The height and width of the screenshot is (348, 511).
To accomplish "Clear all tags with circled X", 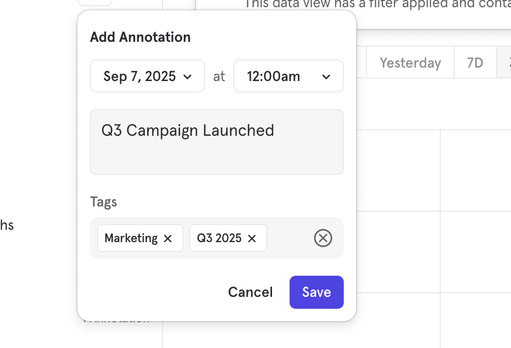I will (x=323, y=238).
